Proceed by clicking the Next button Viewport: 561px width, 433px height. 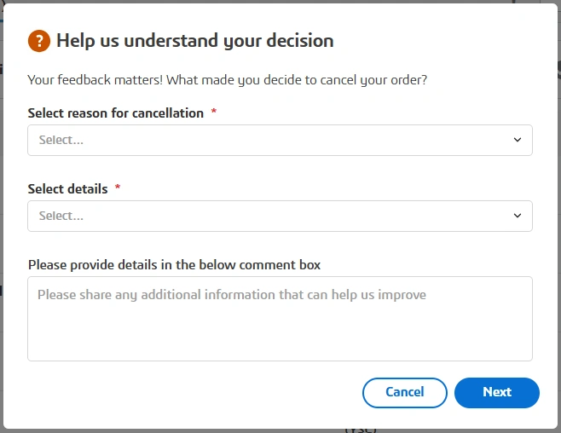[x=496, y=393]
